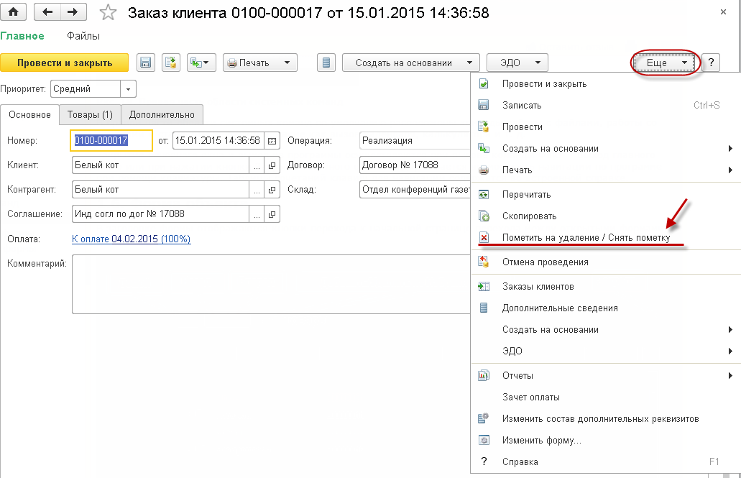This screenshot has width=741, height=478.
Task: Open the Клиент record via open icon
Action: click(272, 165)
